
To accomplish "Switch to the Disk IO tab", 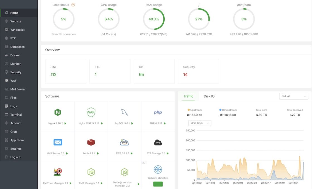I will pos(209,96).
